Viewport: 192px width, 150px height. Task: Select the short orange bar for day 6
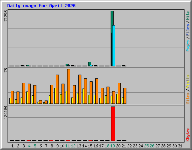click(x=40, y=102)
